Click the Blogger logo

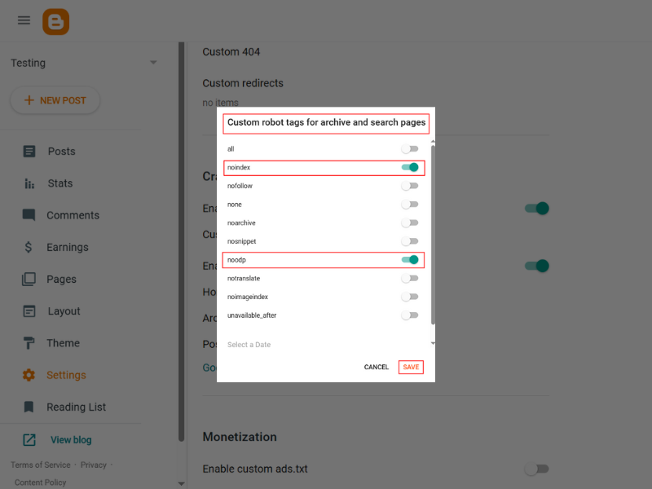point(55,20)
